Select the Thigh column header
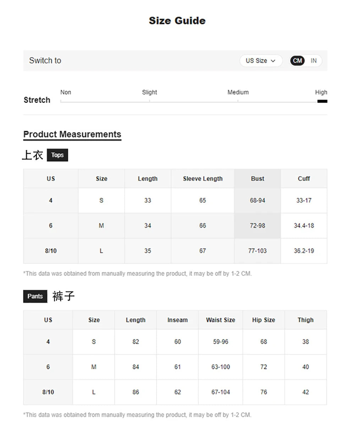 point(305,320)
